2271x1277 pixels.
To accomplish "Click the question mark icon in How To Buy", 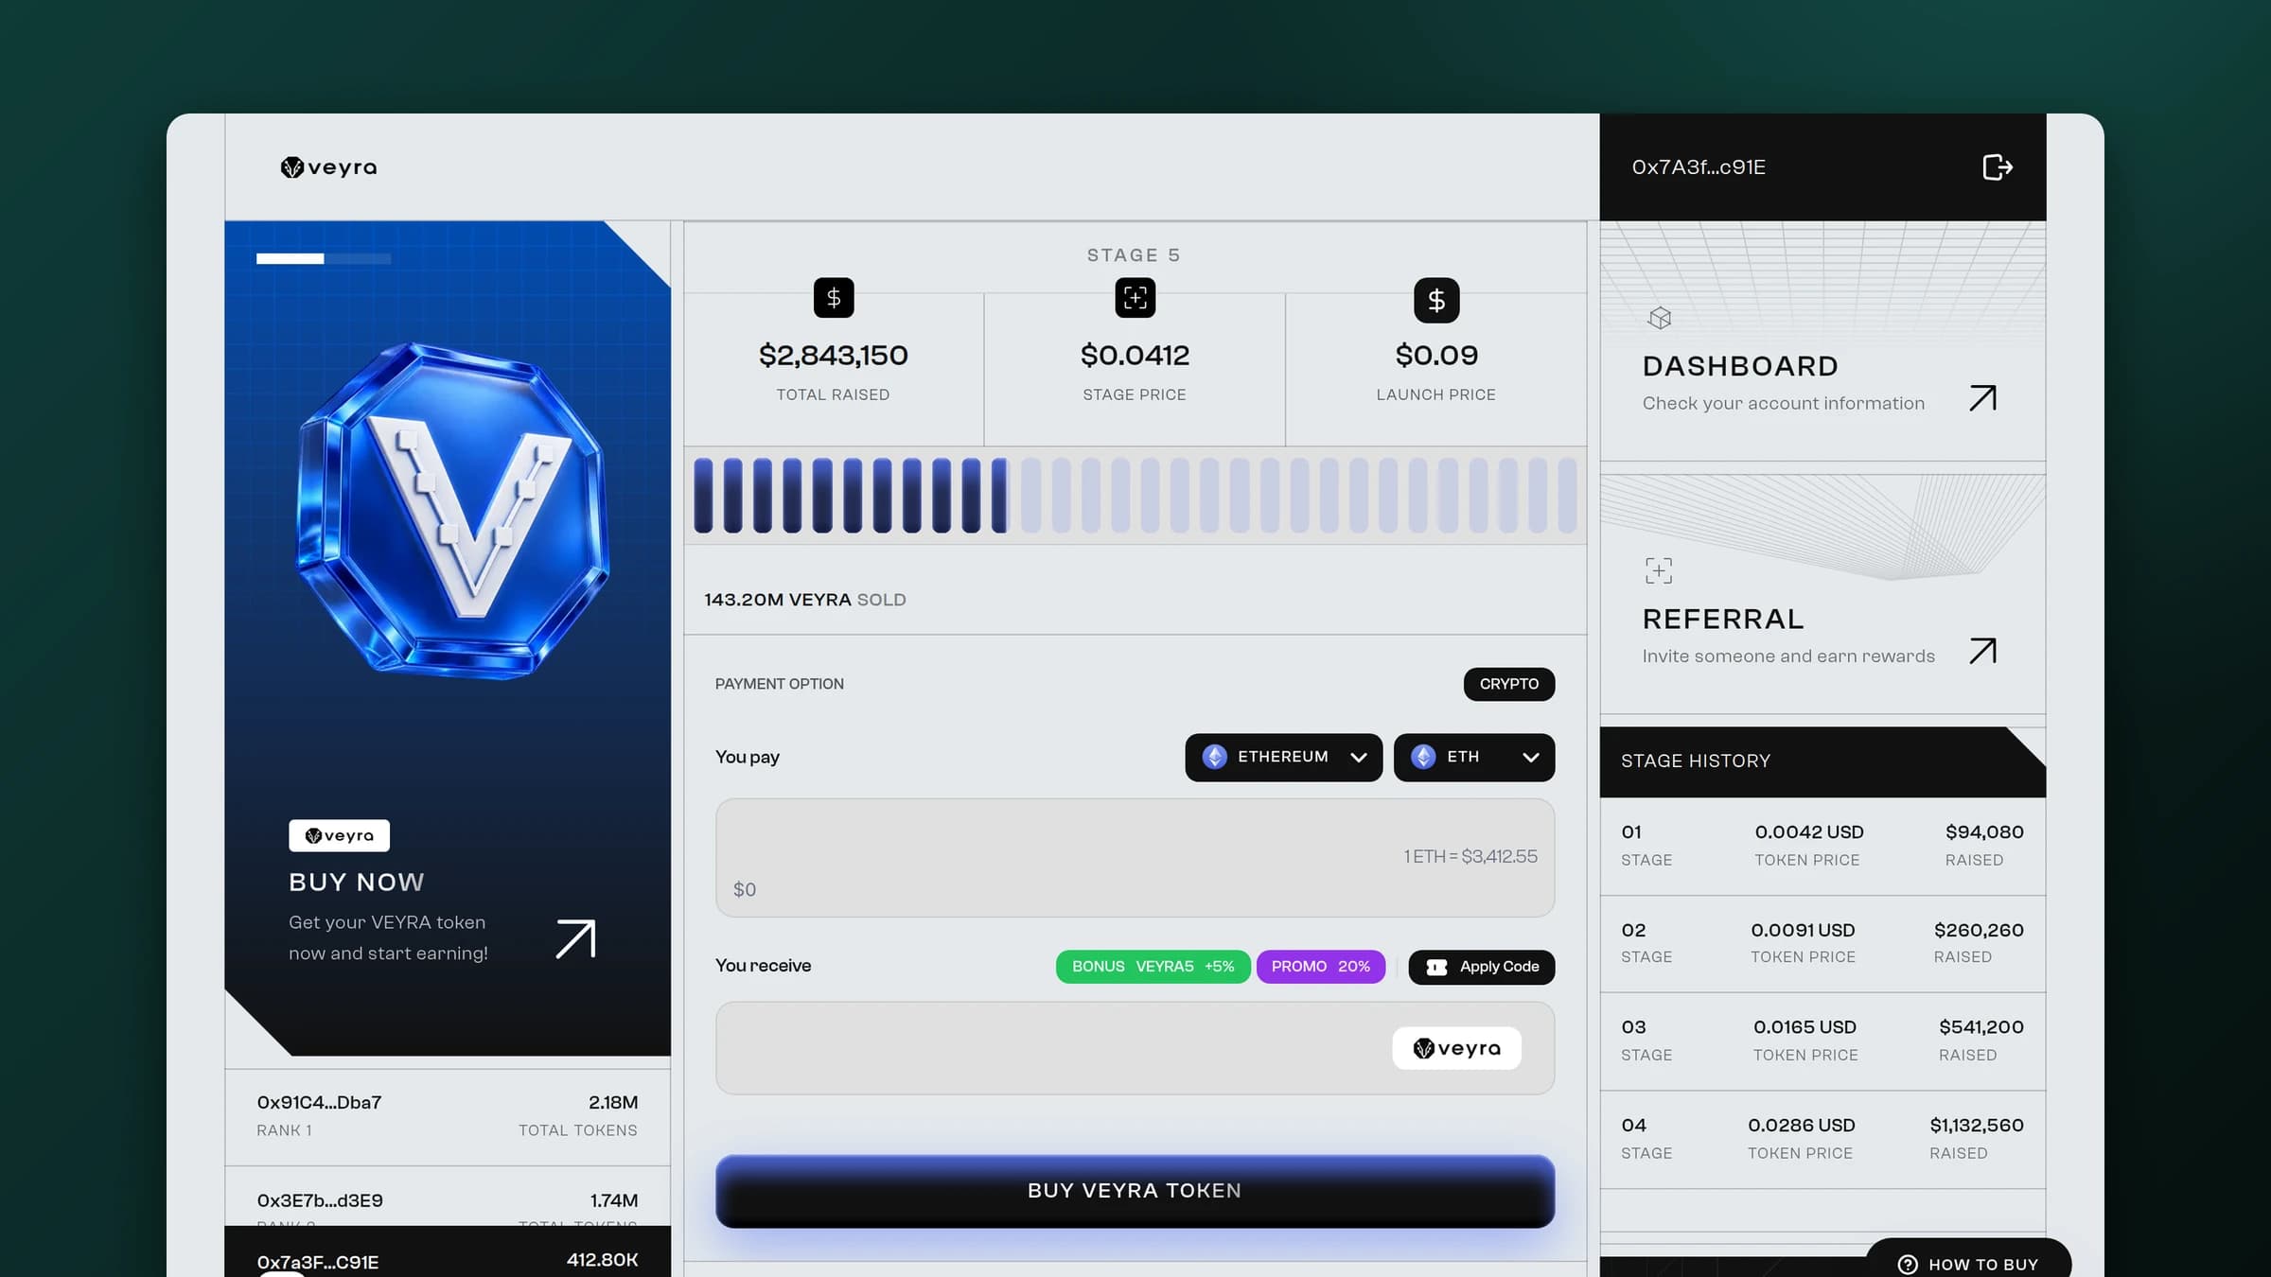I will tap(1908, 1265).
